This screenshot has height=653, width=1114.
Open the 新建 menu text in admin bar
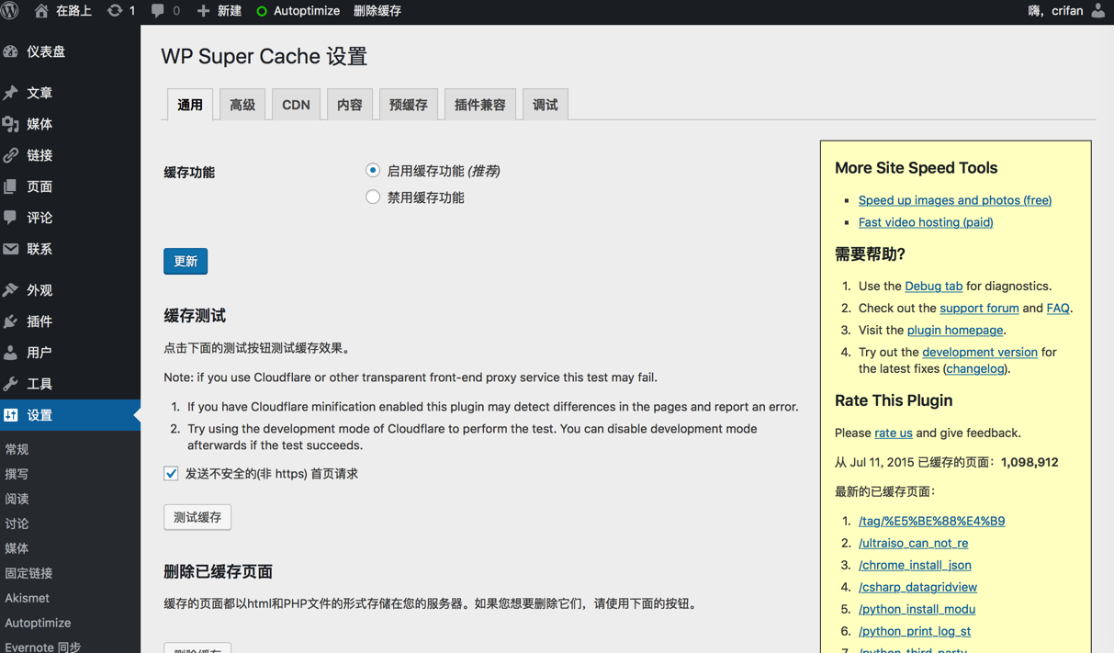pos(230,11)
